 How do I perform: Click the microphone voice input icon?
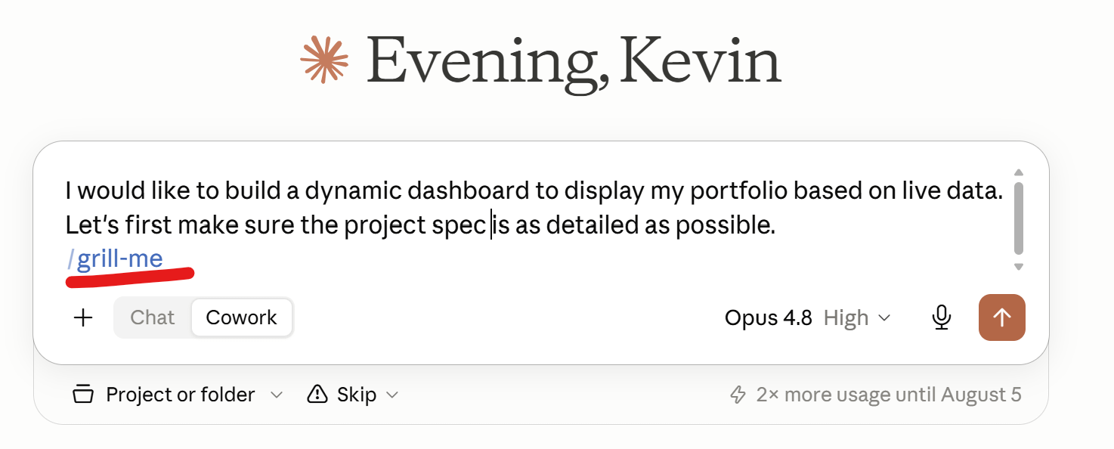click(941, 317)
